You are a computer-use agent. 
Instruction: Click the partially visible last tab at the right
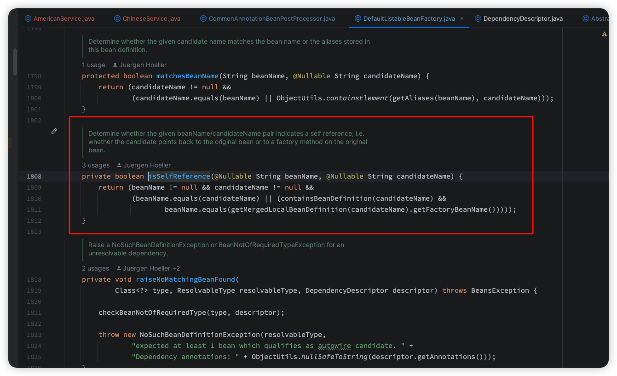(x=595, y=18)
